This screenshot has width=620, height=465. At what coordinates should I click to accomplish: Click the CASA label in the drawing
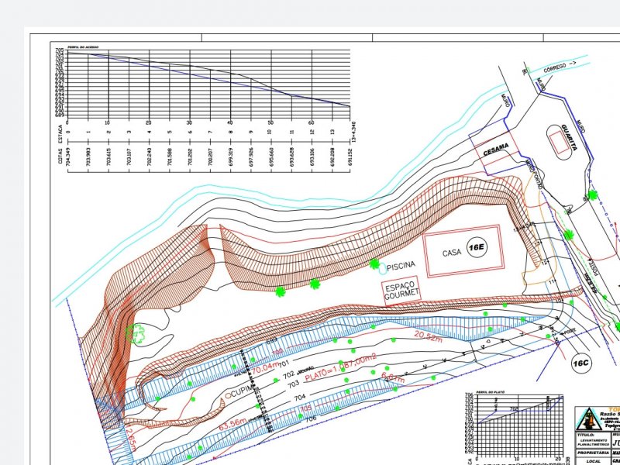[x=452, y=253]
